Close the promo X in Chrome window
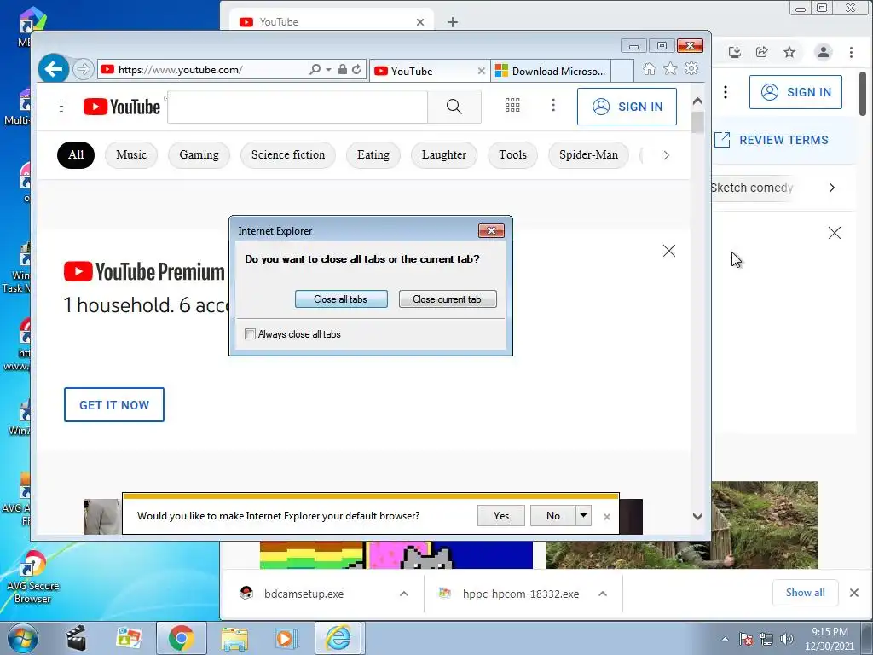Viewport: 873px width, 655px height. pyautogui.click(x=834, y=233)
